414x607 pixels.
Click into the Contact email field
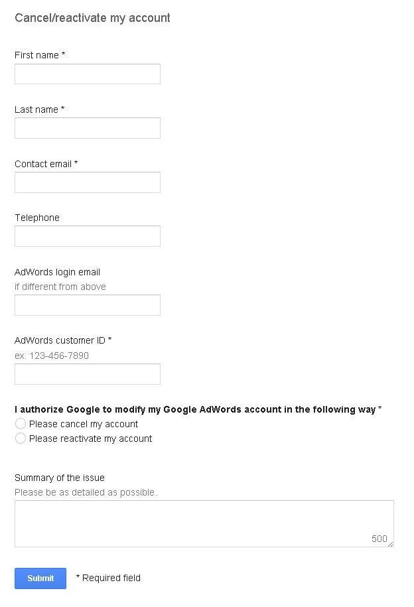(x=88, y=182)
